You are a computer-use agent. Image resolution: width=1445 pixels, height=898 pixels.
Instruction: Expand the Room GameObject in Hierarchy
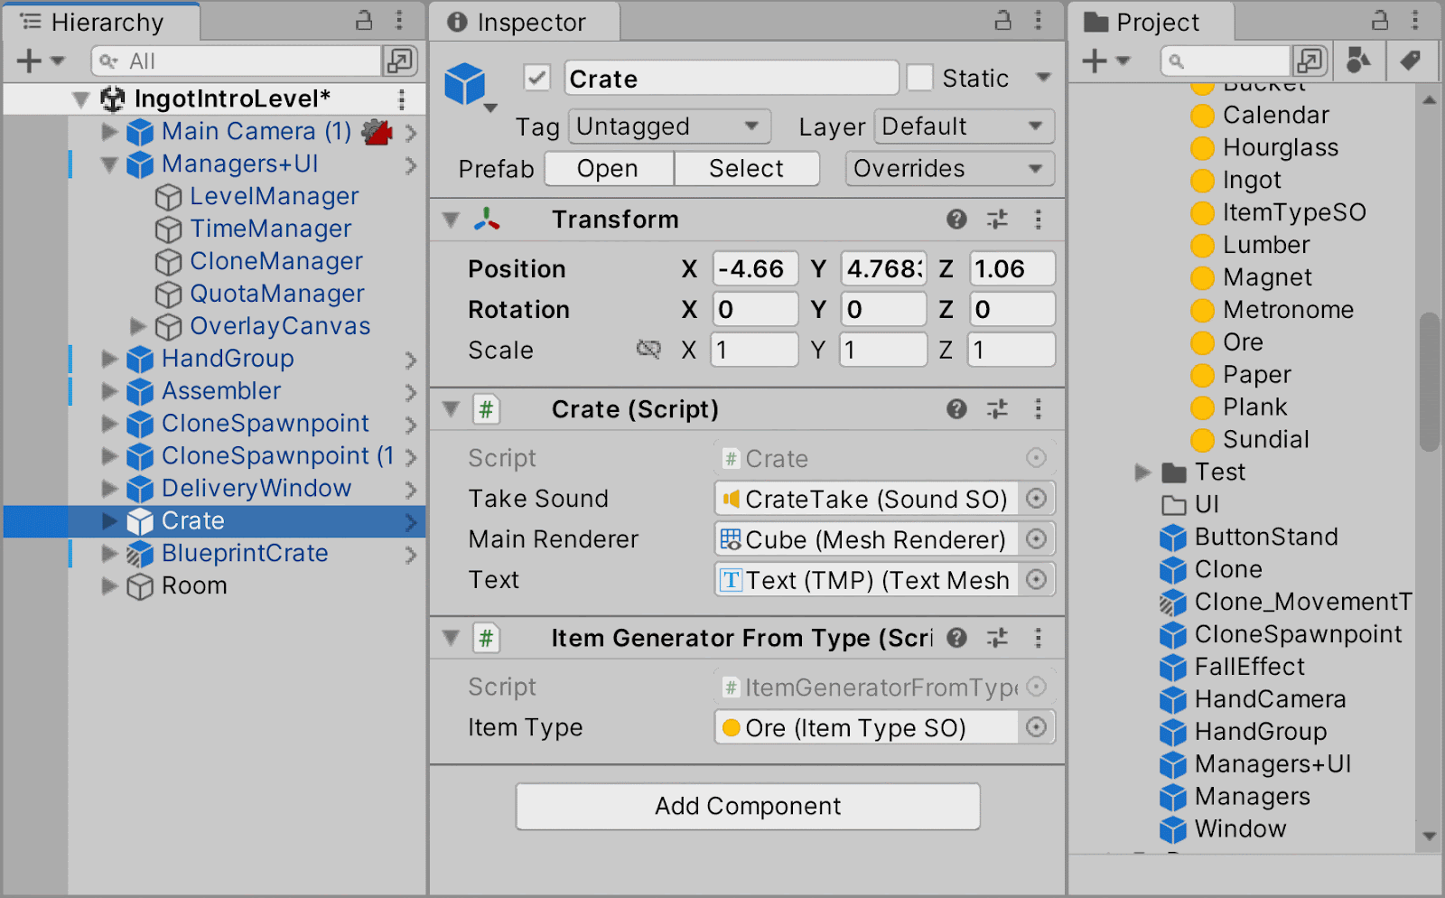click(109, 585)
